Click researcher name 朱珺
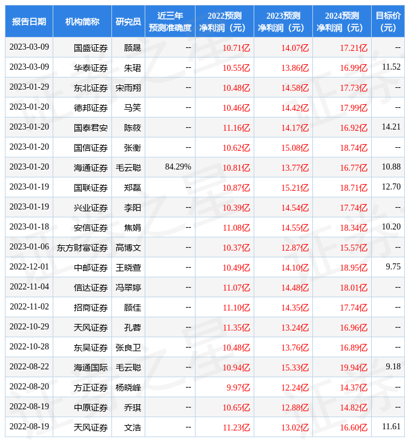Screen dimensions: 405x442 coord(133,68)
